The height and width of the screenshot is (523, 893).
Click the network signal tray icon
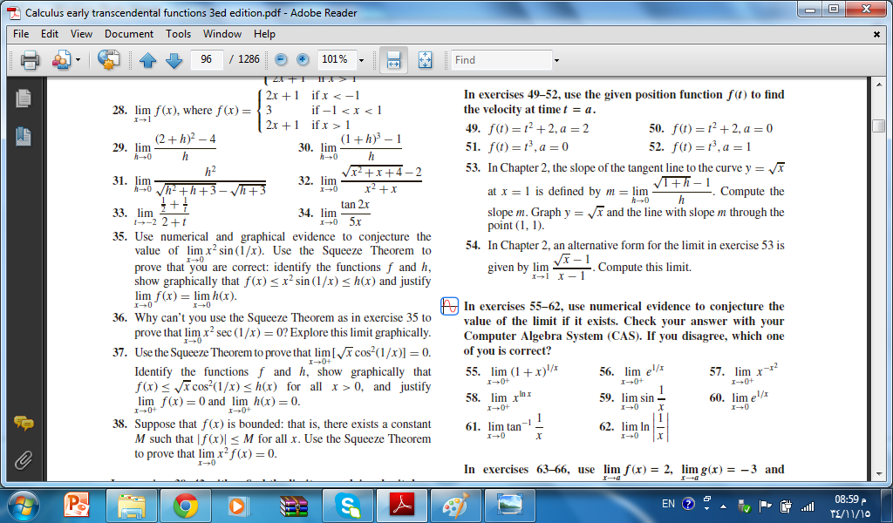click(807, 506)
